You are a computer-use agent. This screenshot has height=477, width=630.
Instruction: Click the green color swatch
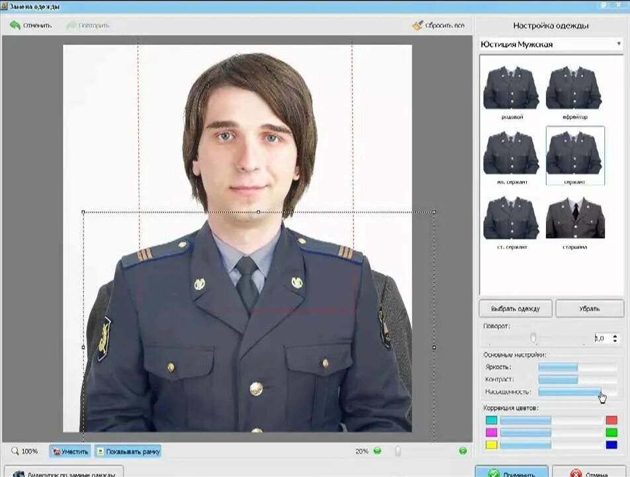pyautogui.click(x=611, y=433)
